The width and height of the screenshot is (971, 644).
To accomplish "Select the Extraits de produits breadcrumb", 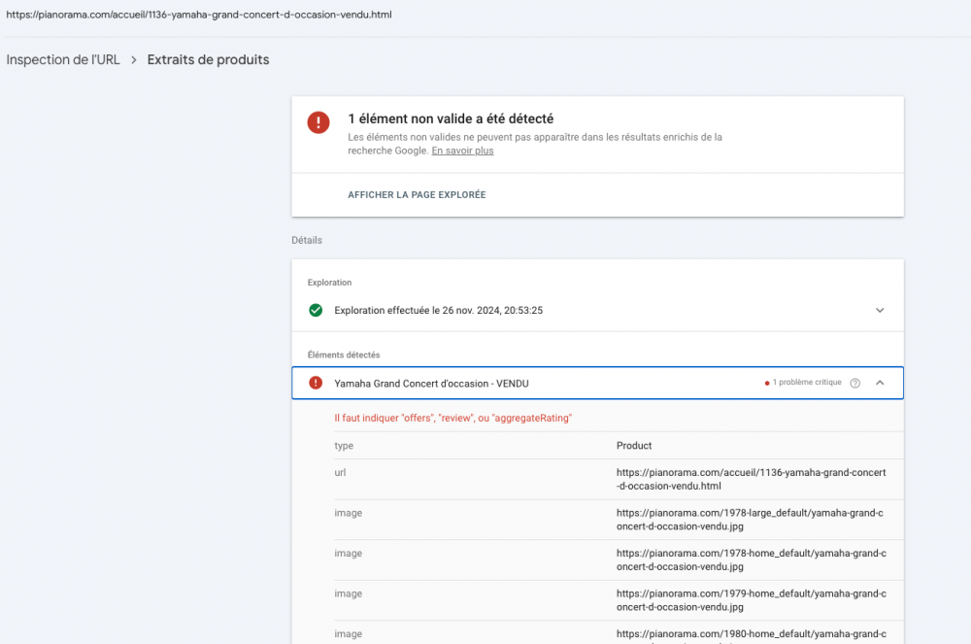I will tap(208, 60).
